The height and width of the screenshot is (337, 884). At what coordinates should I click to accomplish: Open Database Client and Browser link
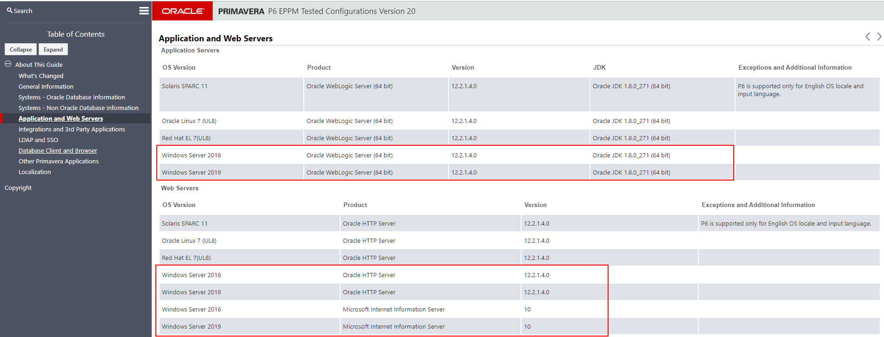[58, 150]
